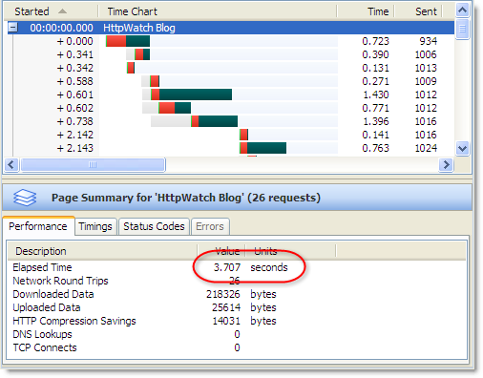Switch to the Performance tab
Screen dimensions: 483x378
click(38, 226)
